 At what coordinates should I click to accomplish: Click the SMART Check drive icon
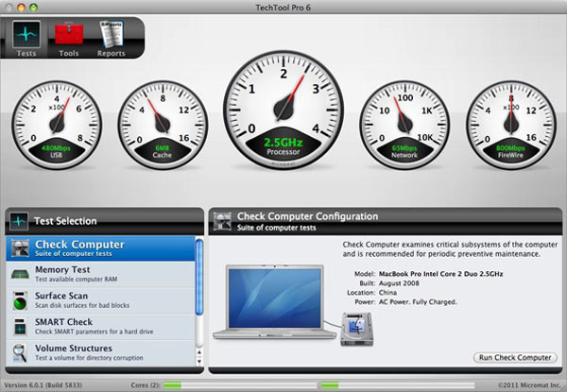(x=21, y=327)
